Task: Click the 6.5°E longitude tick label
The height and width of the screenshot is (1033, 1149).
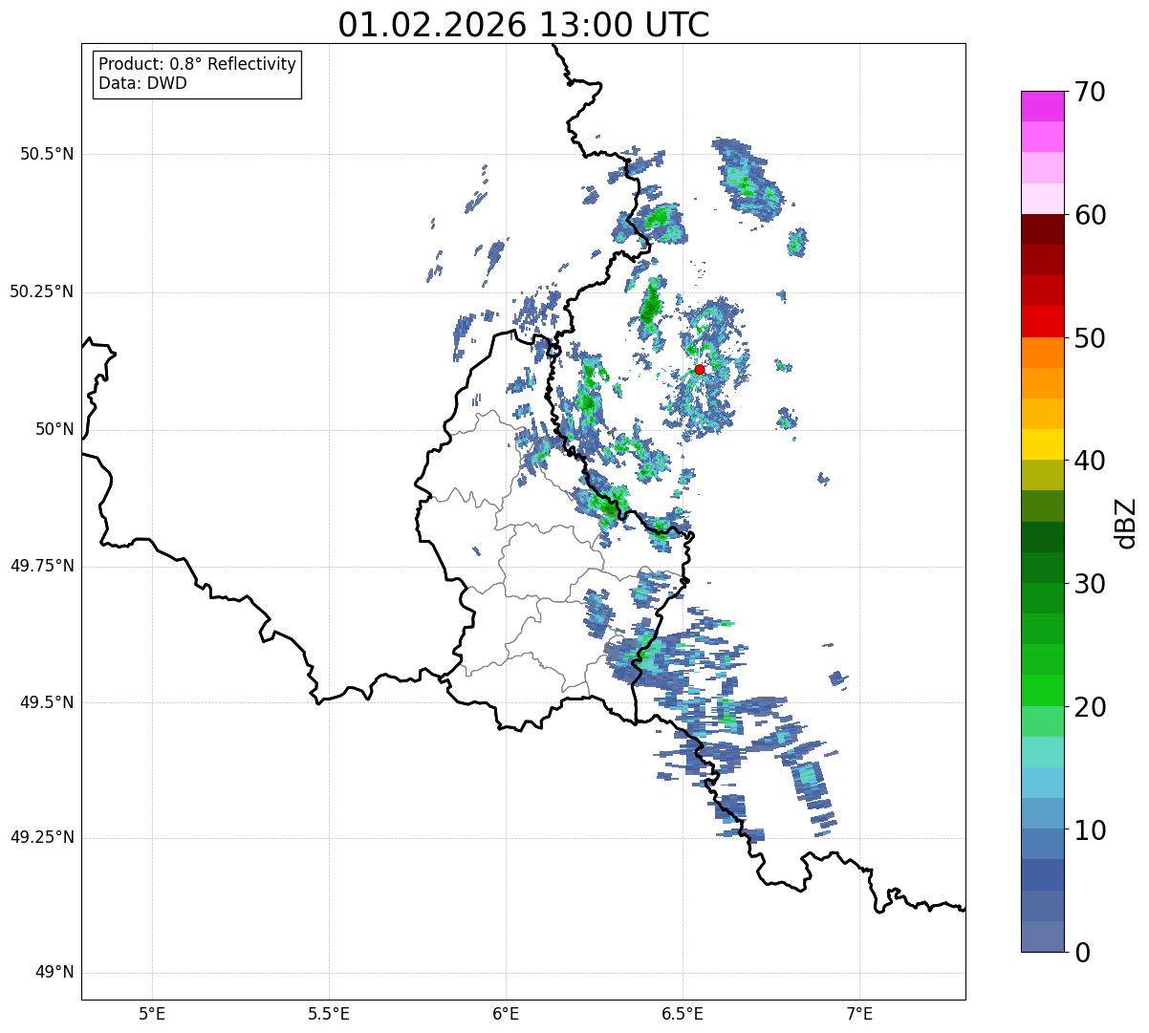Action: tap(683, 1013)
